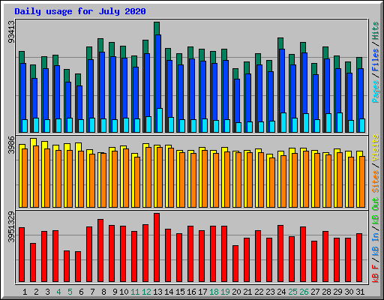Image resolution: width=384 pixels, height=300 pixels.
Task: Click the 'Visits' legend label
Action: (376, 148)
